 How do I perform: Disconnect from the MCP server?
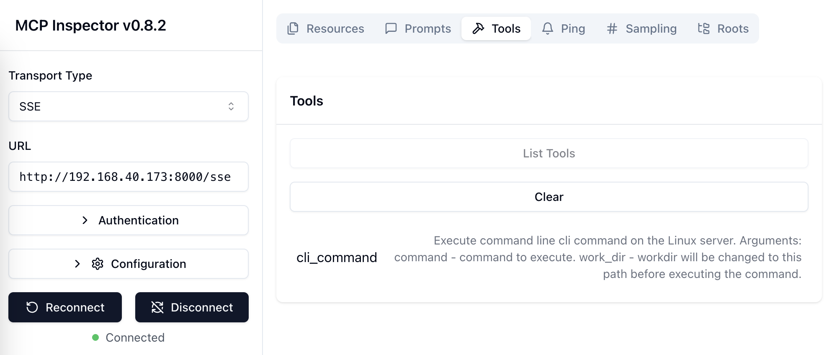click(x=192, y=307)
